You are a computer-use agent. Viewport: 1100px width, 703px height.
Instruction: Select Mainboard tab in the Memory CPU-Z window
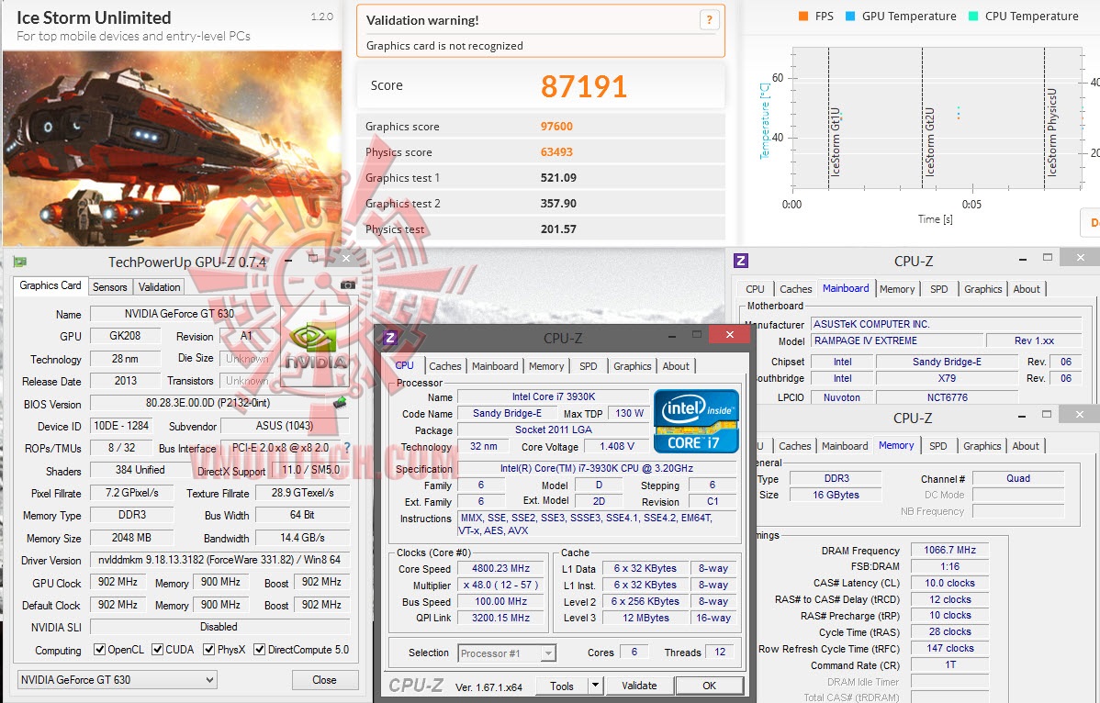846,446
